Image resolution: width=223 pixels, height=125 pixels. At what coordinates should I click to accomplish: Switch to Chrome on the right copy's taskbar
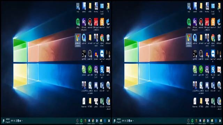[x=204, y=121]
